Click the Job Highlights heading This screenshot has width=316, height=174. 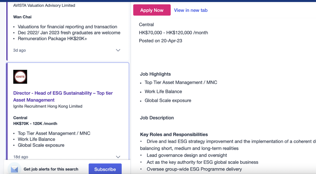(x=155, y=74)
